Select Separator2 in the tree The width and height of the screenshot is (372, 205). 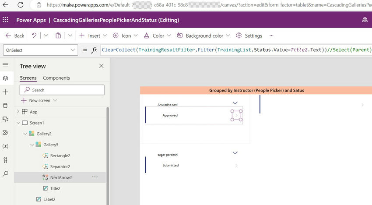[60, 166]
